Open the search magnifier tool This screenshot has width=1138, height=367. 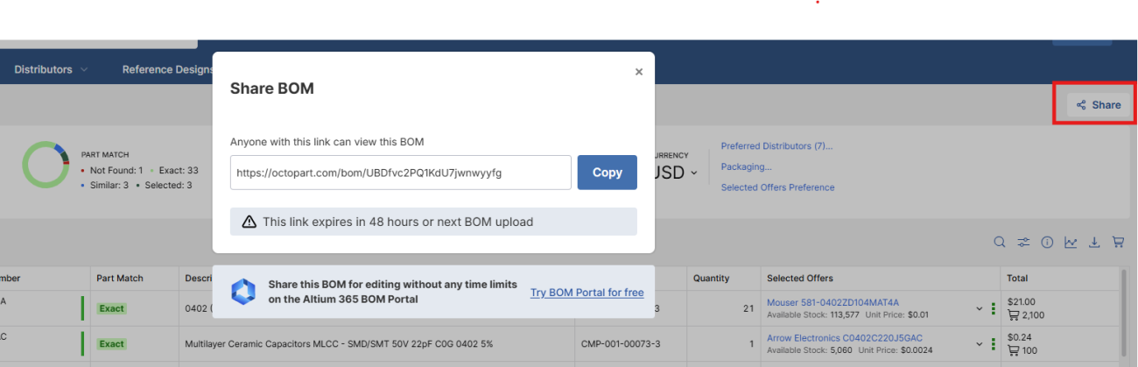(x=1000, y=243)
